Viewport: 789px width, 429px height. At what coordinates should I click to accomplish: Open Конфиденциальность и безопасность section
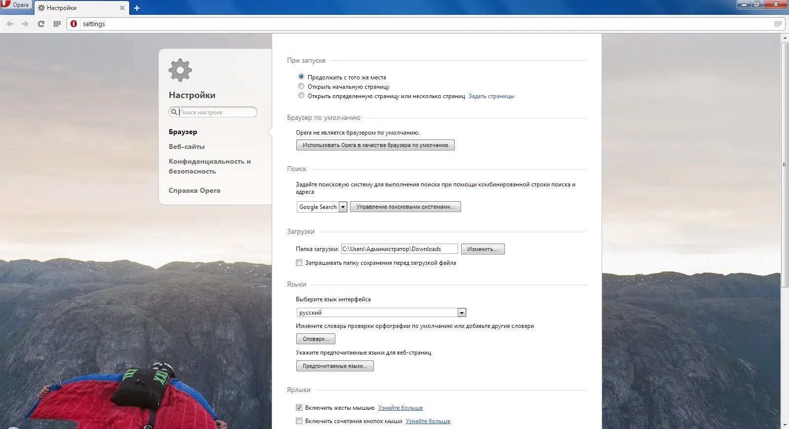pos(210,166)
